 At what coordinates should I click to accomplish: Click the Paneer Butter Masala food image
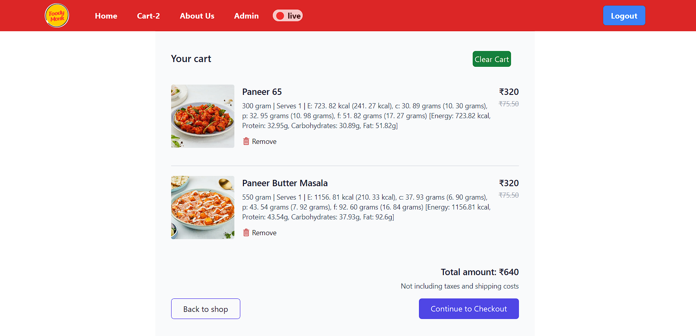tap(202, 207)
